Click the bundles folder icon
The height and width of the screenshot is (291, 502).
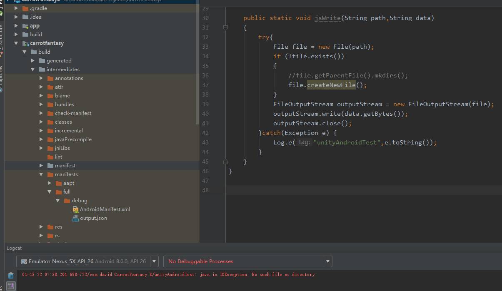[x=50, y=104]
